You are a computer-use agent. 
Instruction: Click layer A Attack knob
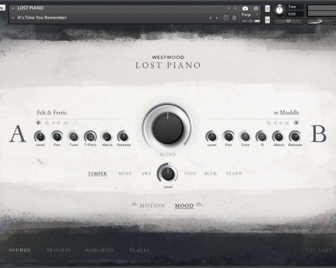click(x=107, y=137)
